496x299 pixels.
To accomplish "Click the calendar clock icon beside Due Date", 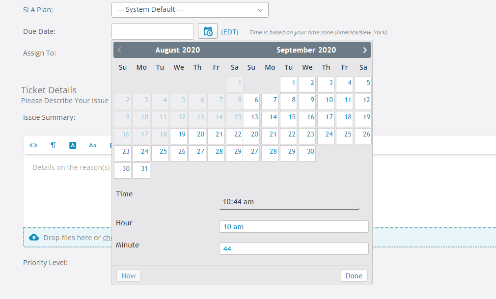I will pos(208,31).
